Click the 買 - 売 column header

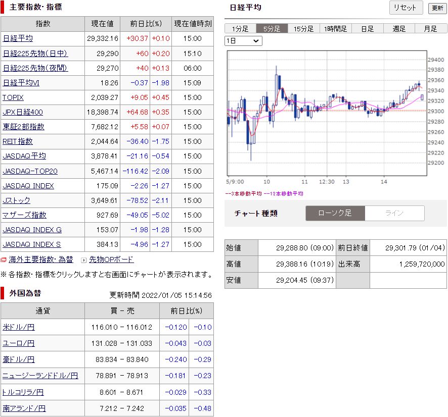(122, 311)
